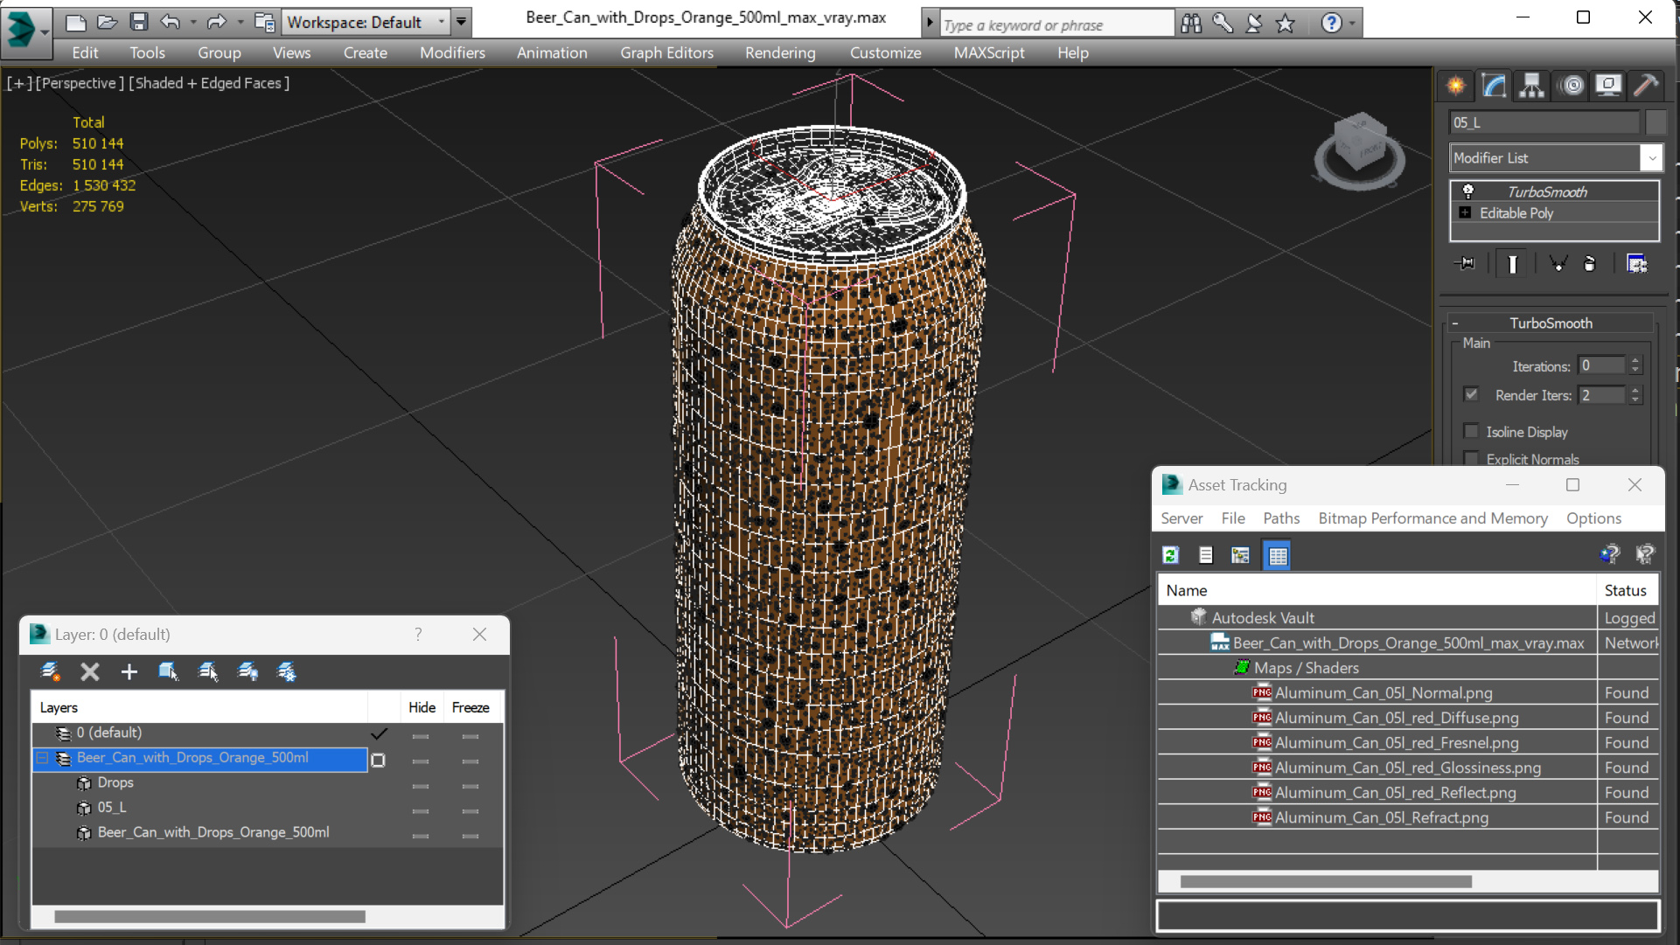Image resolution: width=1680 pixels, height=945 pixels.
Task: Click the Pin Stack icon
Action: [1466, 263]
